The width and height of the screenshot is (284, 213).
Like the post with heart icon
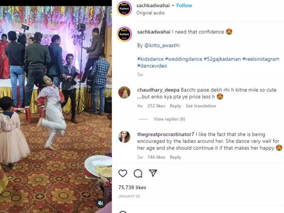pos(123,173)
